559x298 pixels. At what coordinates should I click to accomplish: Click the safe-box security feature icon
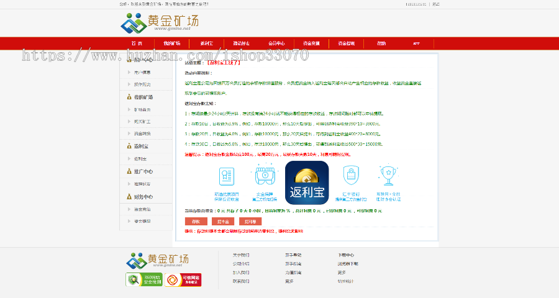click(x=265, y=174)
